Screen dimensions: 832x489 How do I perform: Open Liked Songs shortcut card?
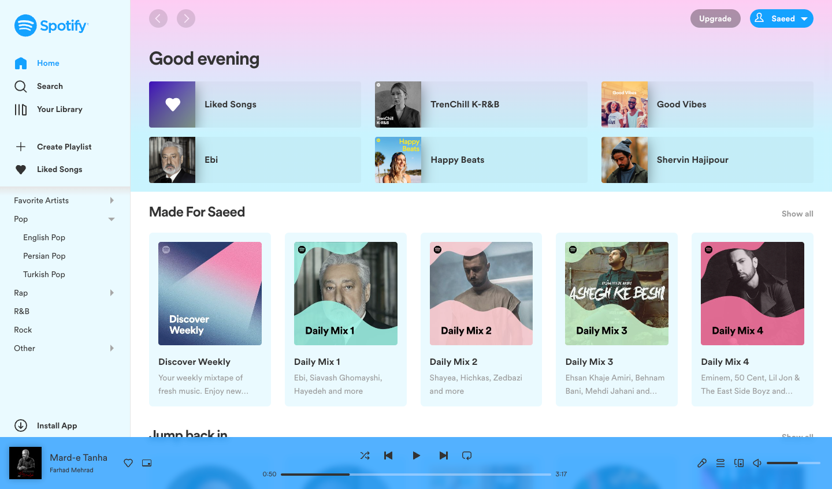coord(255,104)
